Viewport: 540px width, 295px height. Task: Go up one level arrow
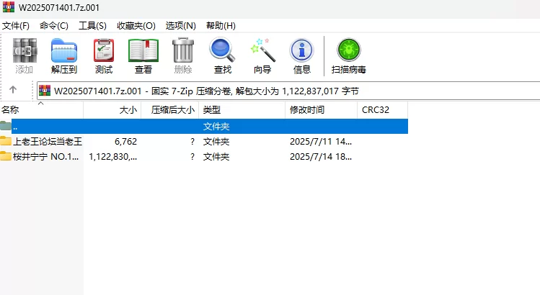[x=13, y=90]
